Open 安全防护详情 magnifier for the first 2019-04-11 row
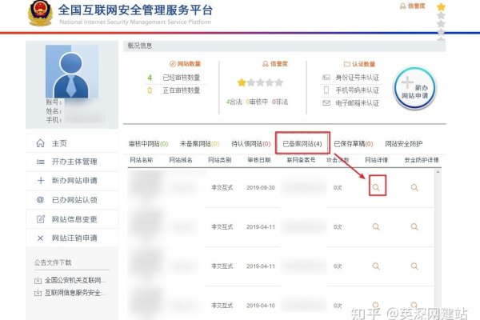 tap(414, 226)
